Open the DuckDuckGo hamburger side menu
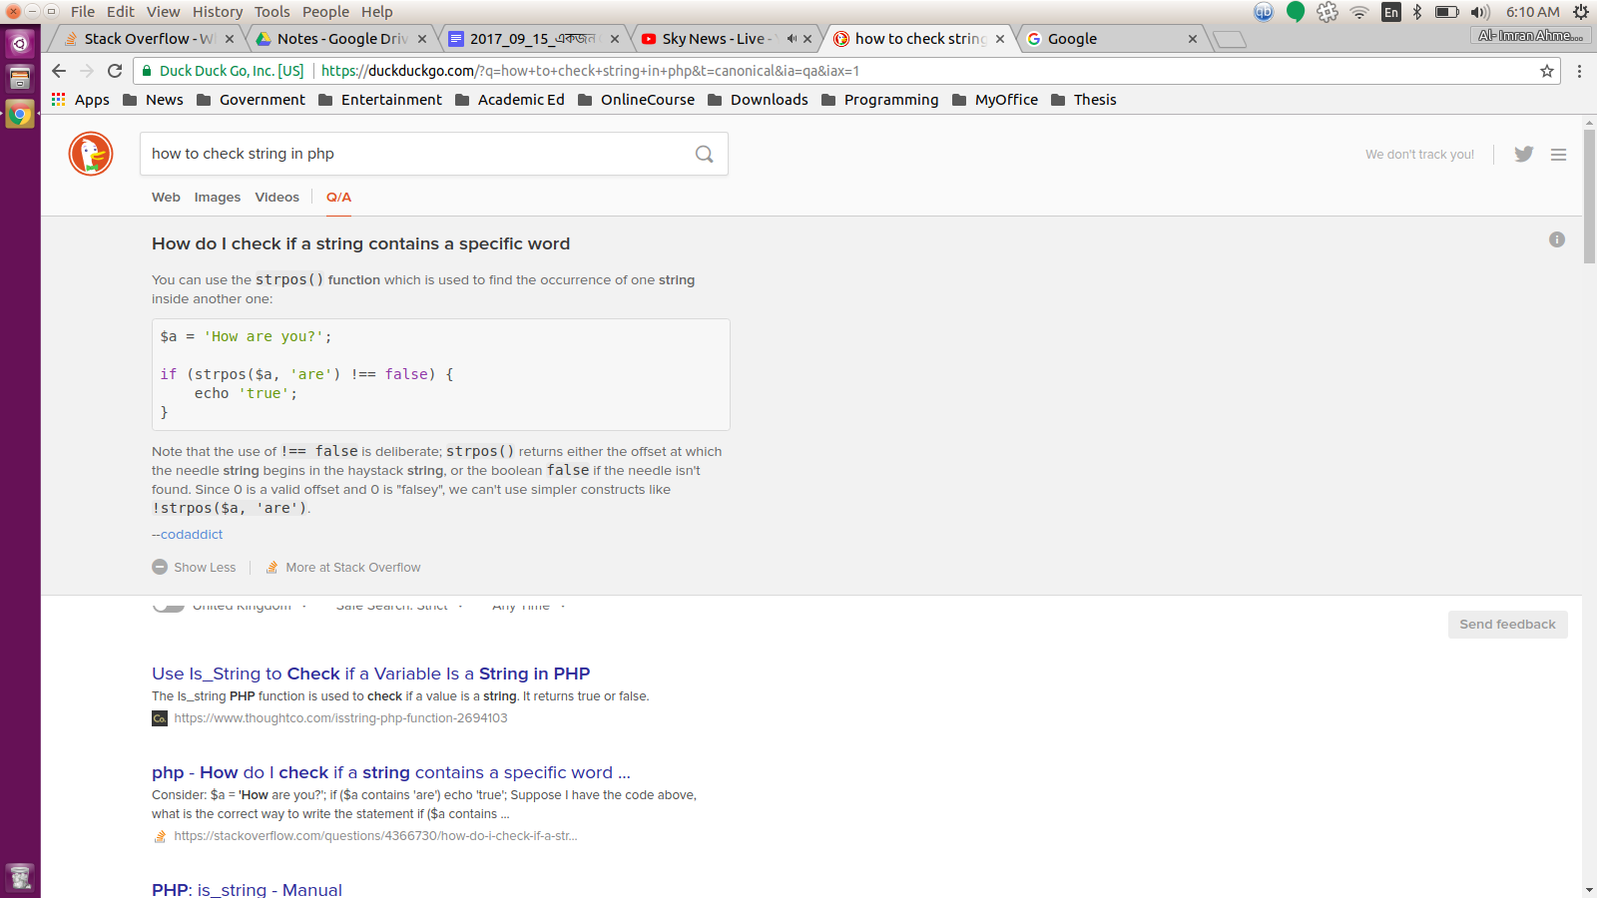Viewport: 1597px width, 898px height. click(x=1558, y=155)
